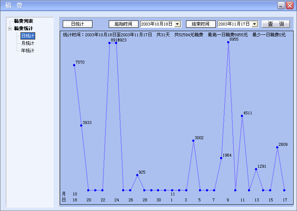
Task: Click the 起始时间 label button
Action: [x=124, y=24]
